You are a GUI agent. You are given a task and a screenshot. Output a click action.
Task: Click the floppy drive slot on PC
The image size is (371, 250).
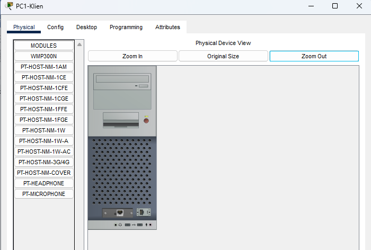point(121,120)
